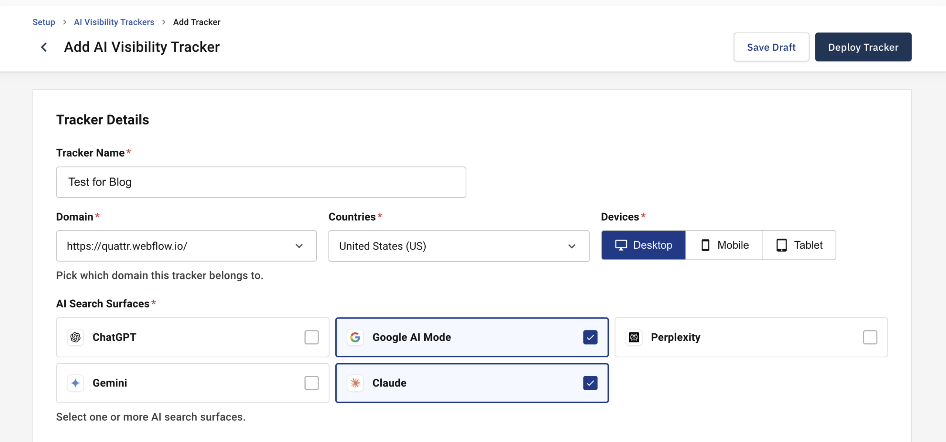Screen dimensions: 946x442
Task: Go to Setup breadcrumb
Action: pos(44,22)
